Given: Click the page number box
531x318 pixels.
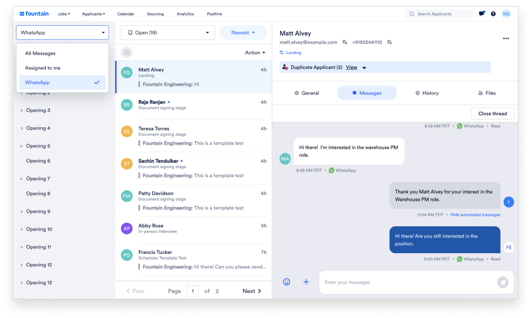Looking at the screenshot, I should click(193, 291).
